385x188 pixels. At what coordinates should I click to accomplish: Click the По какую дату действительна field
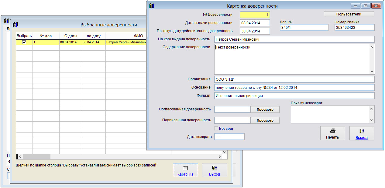[255, 31]
